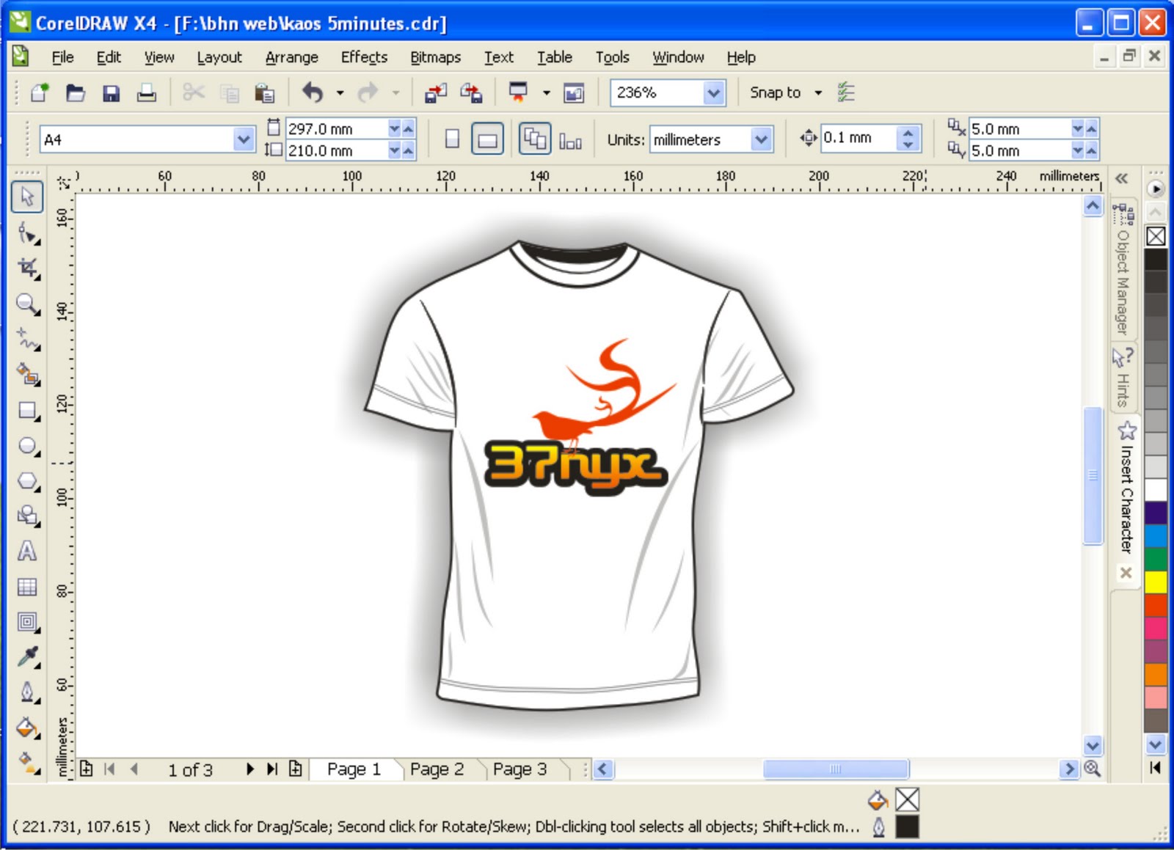The width and height of the screenshot is (1174, 850).
Task: Click the horizontal scrollbar thumb
Action: click(836, 769)
